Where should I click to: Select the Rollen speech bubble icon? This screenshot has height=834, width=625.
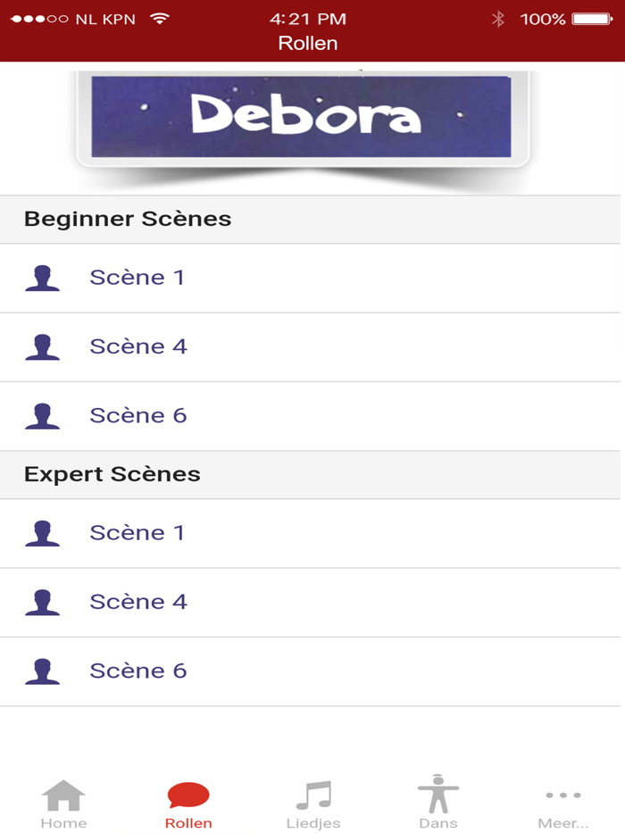188,795
